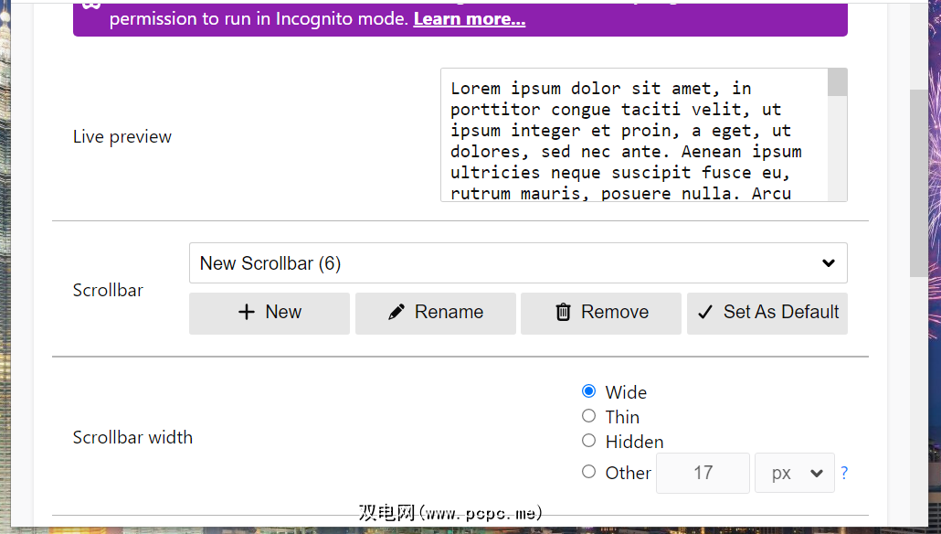Open the Learn more link
Screen dimensions: 941x534
(x=469, y=19)
